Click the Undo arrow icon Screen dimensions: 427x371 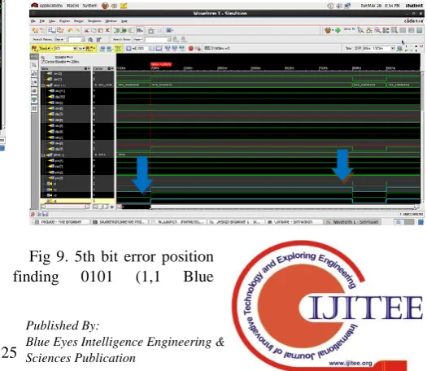click(71, 30)
